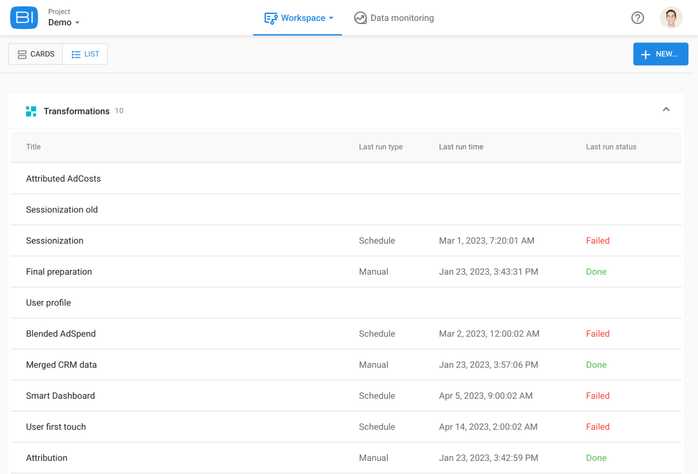Click Manual run type of Final preparation

point(374,272)
